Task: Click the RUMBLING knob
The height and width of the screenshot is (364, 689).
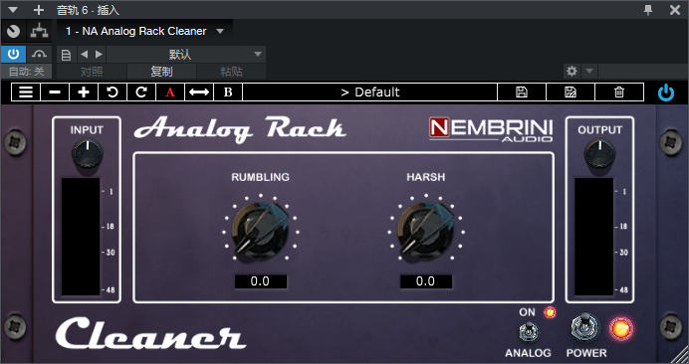Action: pos(261,230)
